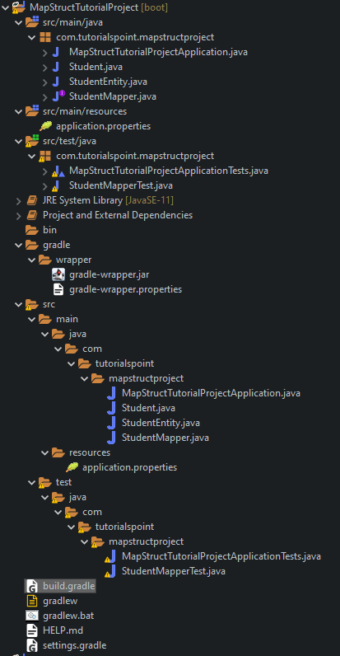
Task: Click the package icon of com.tutorialspoint.mapstructproject under src/test/java
Action: pos(44,157)
